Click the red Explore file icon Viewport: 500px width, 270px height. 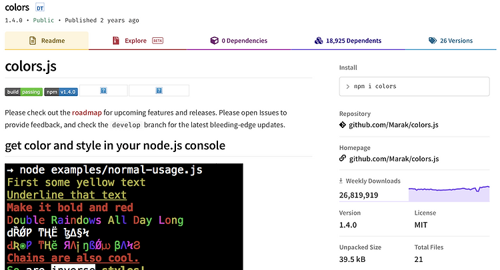pyautogui.click(x=116, y=41)
